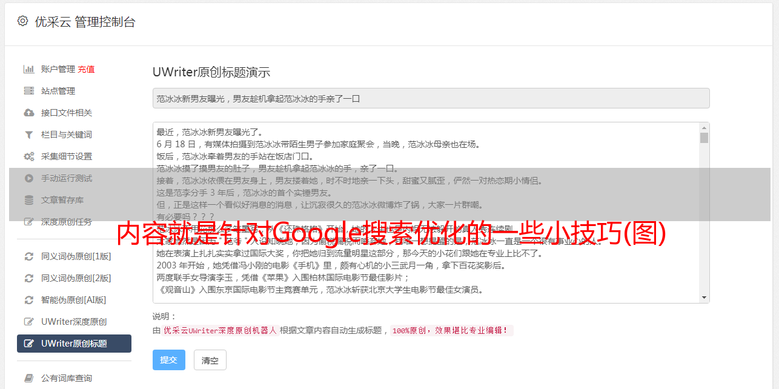This screenshot has width=779, height=389.
Task: Click the text area scrollbar up arrow
Action: [x=704, y=128]
